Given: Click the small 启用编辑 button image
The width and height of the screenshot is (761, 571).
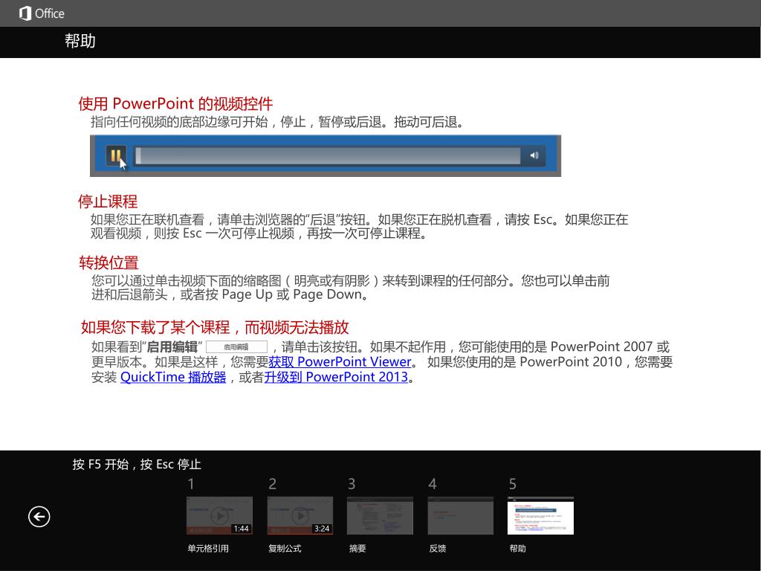Looking at the screenshot, I should pyautogui.click(x=236, y=346).
